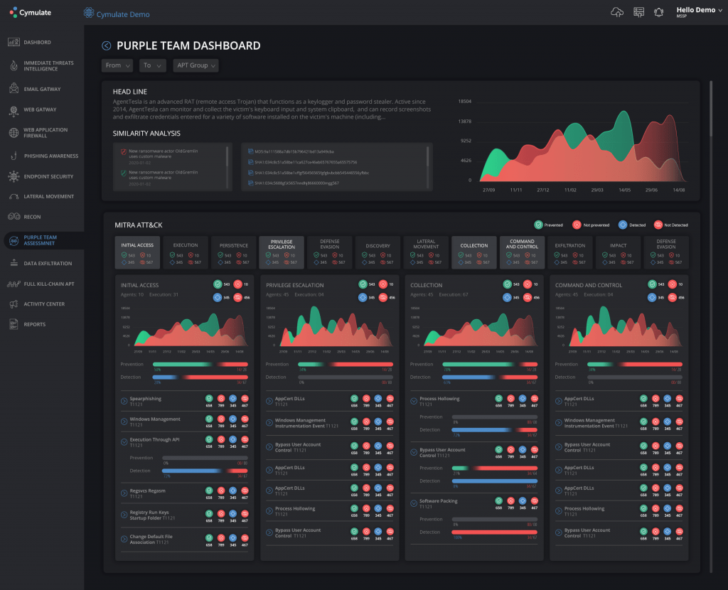Click the Initial Access Detection progress bar
The height and width of the screenshot is (590, 728).
[x=200, y=377]
